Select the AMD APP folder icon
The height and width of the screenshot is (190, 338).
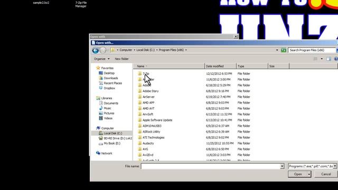(139, 103)
